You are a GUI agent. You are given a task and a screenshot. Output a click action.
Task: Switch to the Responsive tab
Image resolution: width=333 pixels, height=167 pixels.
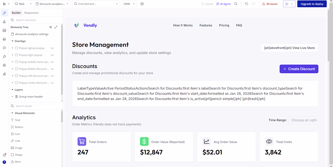[x=31, y=13]
